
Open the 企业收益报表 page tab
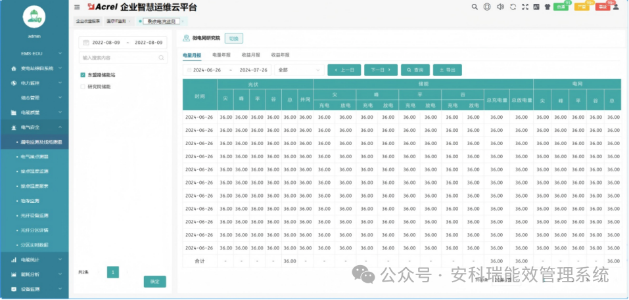pyautogui.click(x=88, y=21)
